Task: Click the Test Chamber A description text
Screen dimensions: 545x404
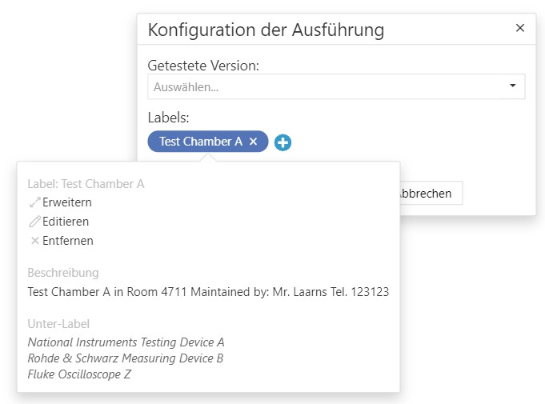Action: 208,292
